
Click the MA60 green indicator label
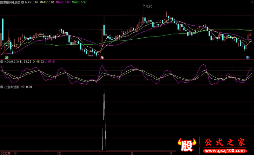pos(78,2)
